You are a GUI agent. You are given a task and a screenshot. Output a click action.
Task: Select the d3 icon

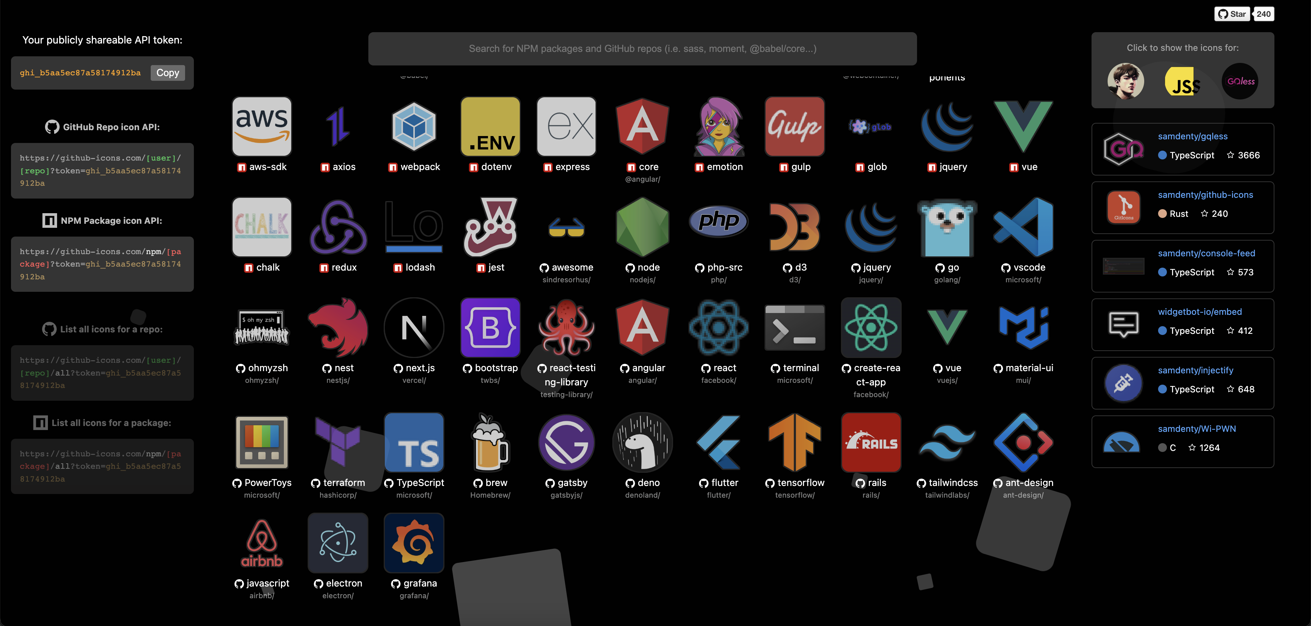click(795, 227)
